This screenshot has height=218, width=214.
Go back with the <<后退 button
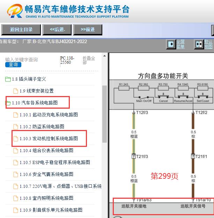[x=57, y=29]
